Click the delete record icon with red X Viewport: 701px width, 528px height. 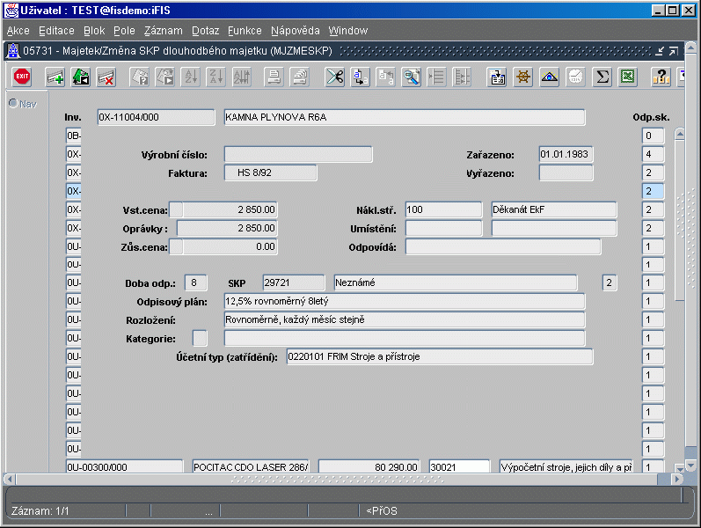(x=106, y=77)
